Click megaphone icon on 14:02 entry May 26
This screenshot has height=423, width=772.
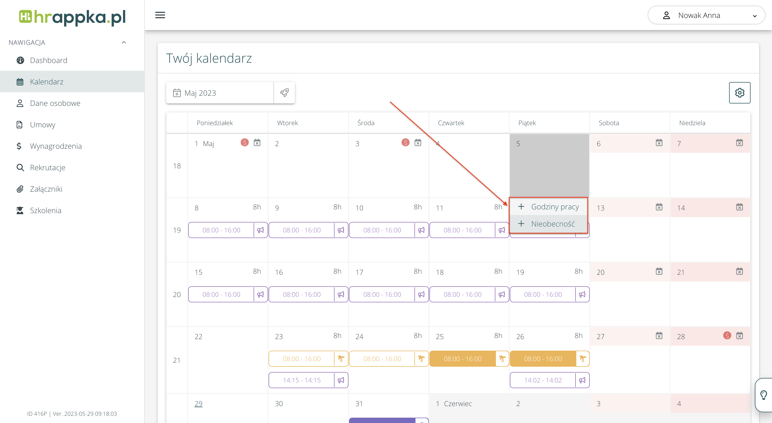pyautogui.click(x=582, y=380)
